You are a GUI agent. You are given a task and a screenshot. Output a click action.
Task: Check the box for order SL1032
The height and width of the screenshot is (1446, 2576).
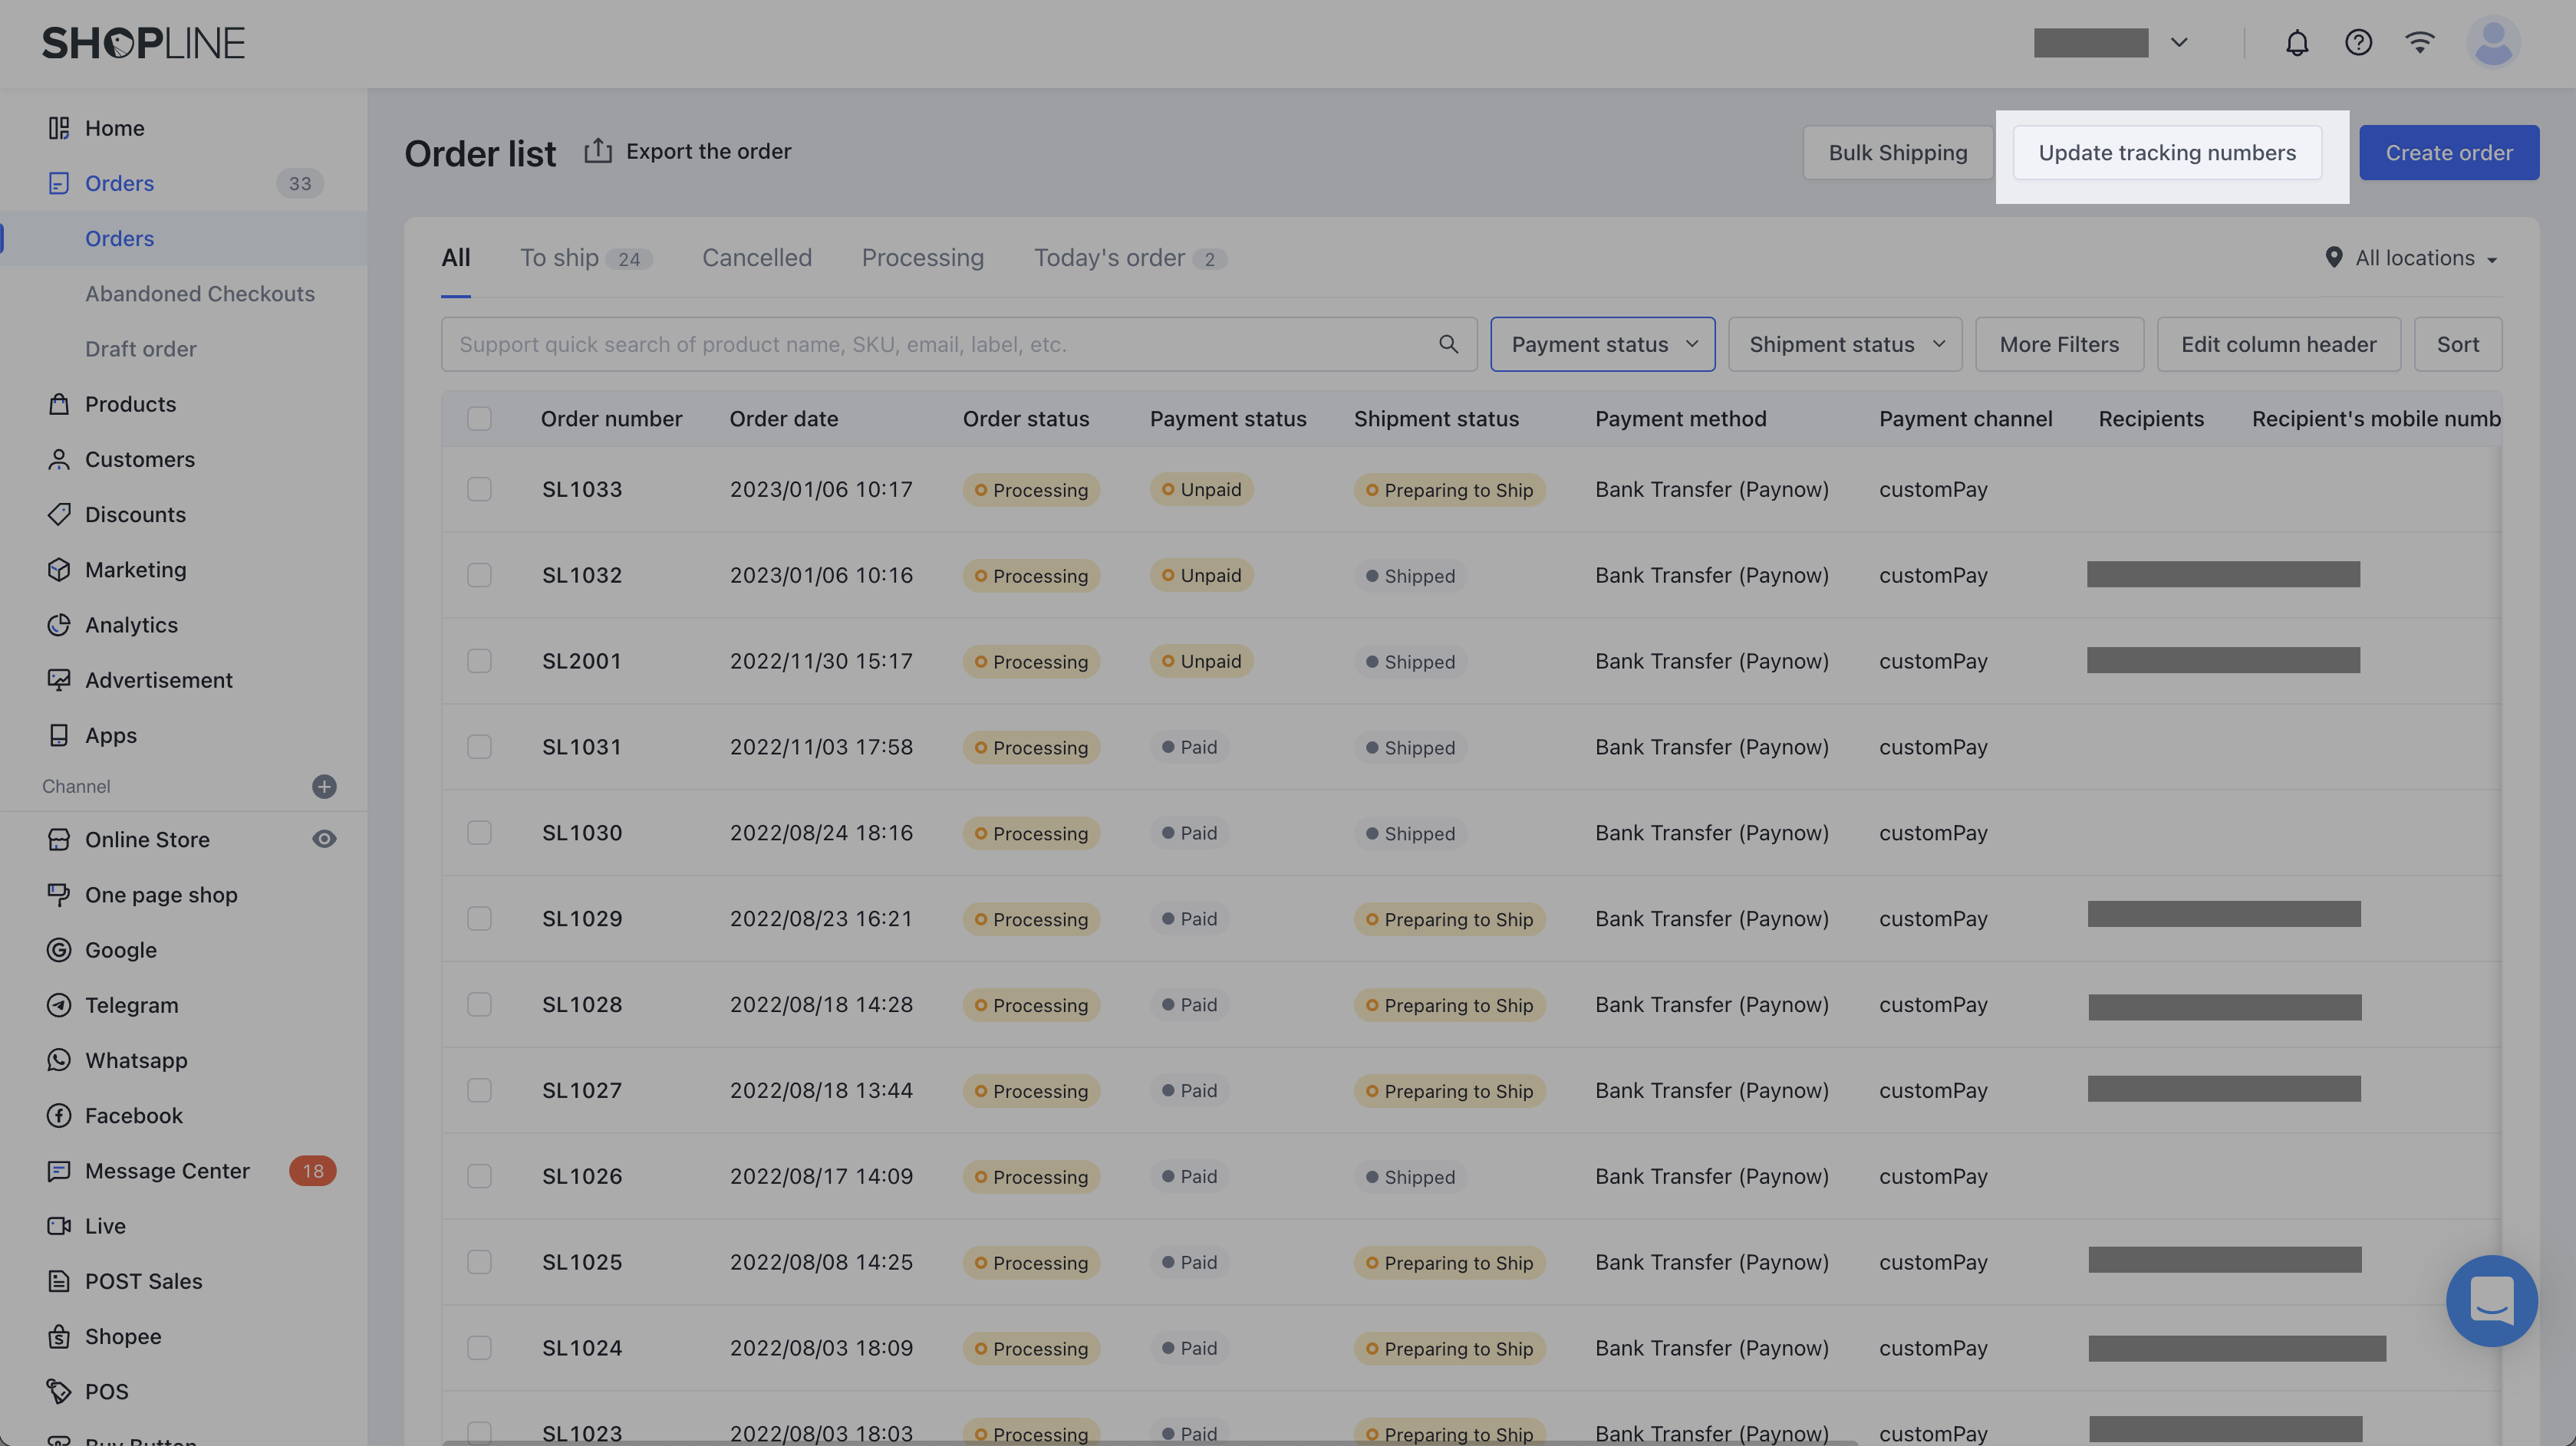tap(479, 574)
